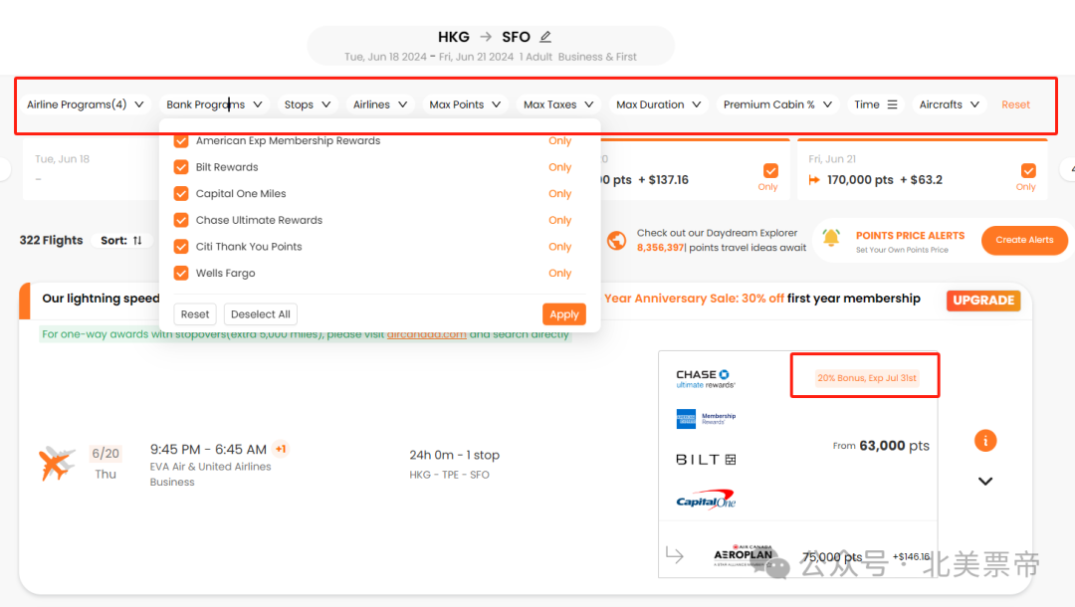Click the Daydream Explorer globe icon

pyautogui.click(x=616, y=241)
